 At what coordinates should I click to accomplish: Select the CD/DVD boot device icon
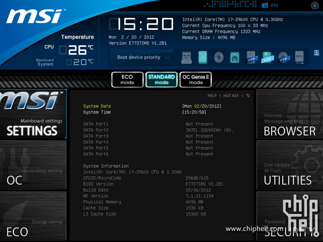tap(219, 58)
